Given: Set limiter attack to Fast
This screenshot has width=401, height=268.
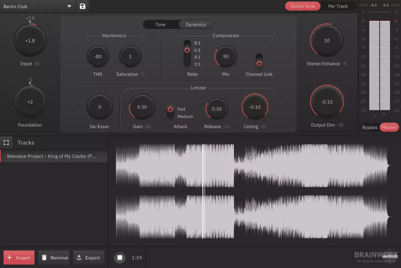Looking at the screenshot, I should click(x=181, y=109).
